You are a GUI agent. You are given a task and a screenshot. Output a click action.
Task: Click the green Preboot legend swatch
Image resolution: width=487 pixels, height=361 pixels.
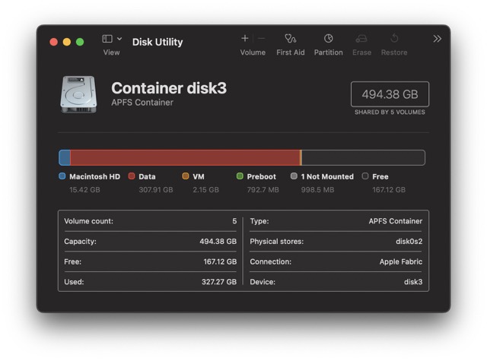[240, 176]
